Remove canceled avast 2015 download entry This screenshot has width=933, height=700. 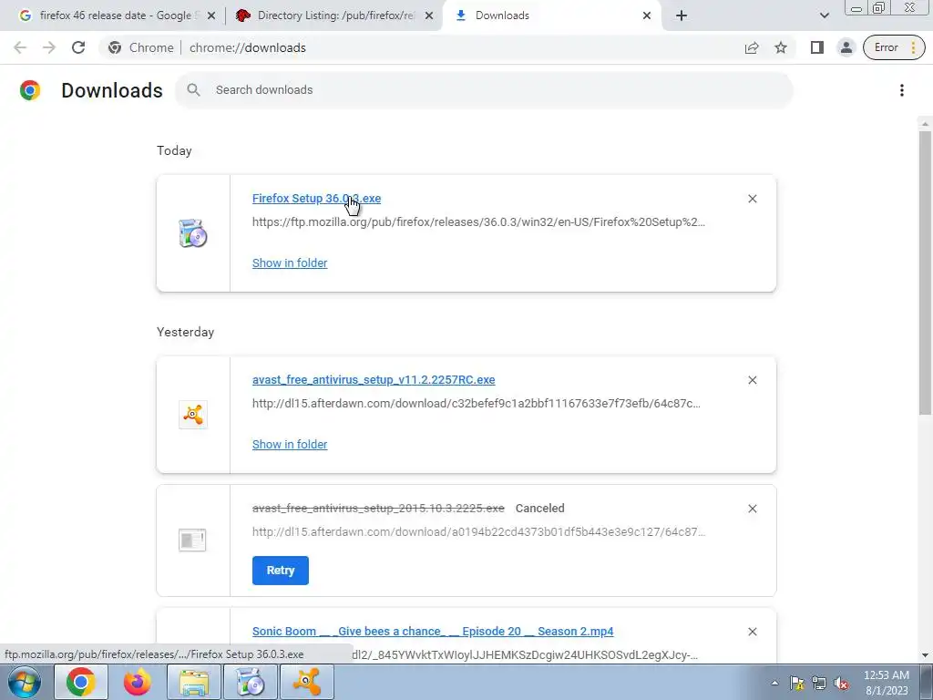click(752, 509)
